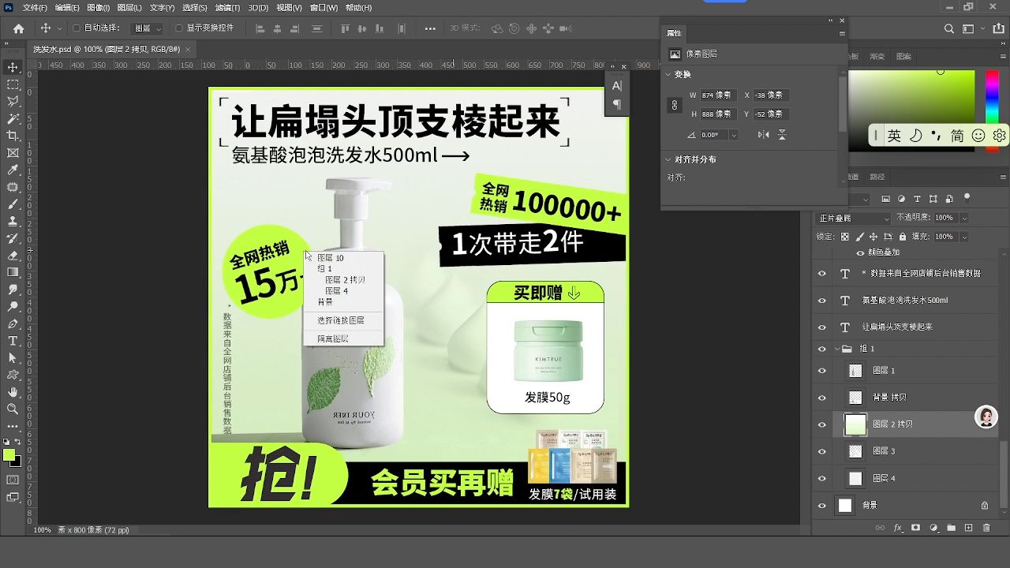Collapse the 组 1 layer group
1010x568 pixels.
click(x=836, y=348)
